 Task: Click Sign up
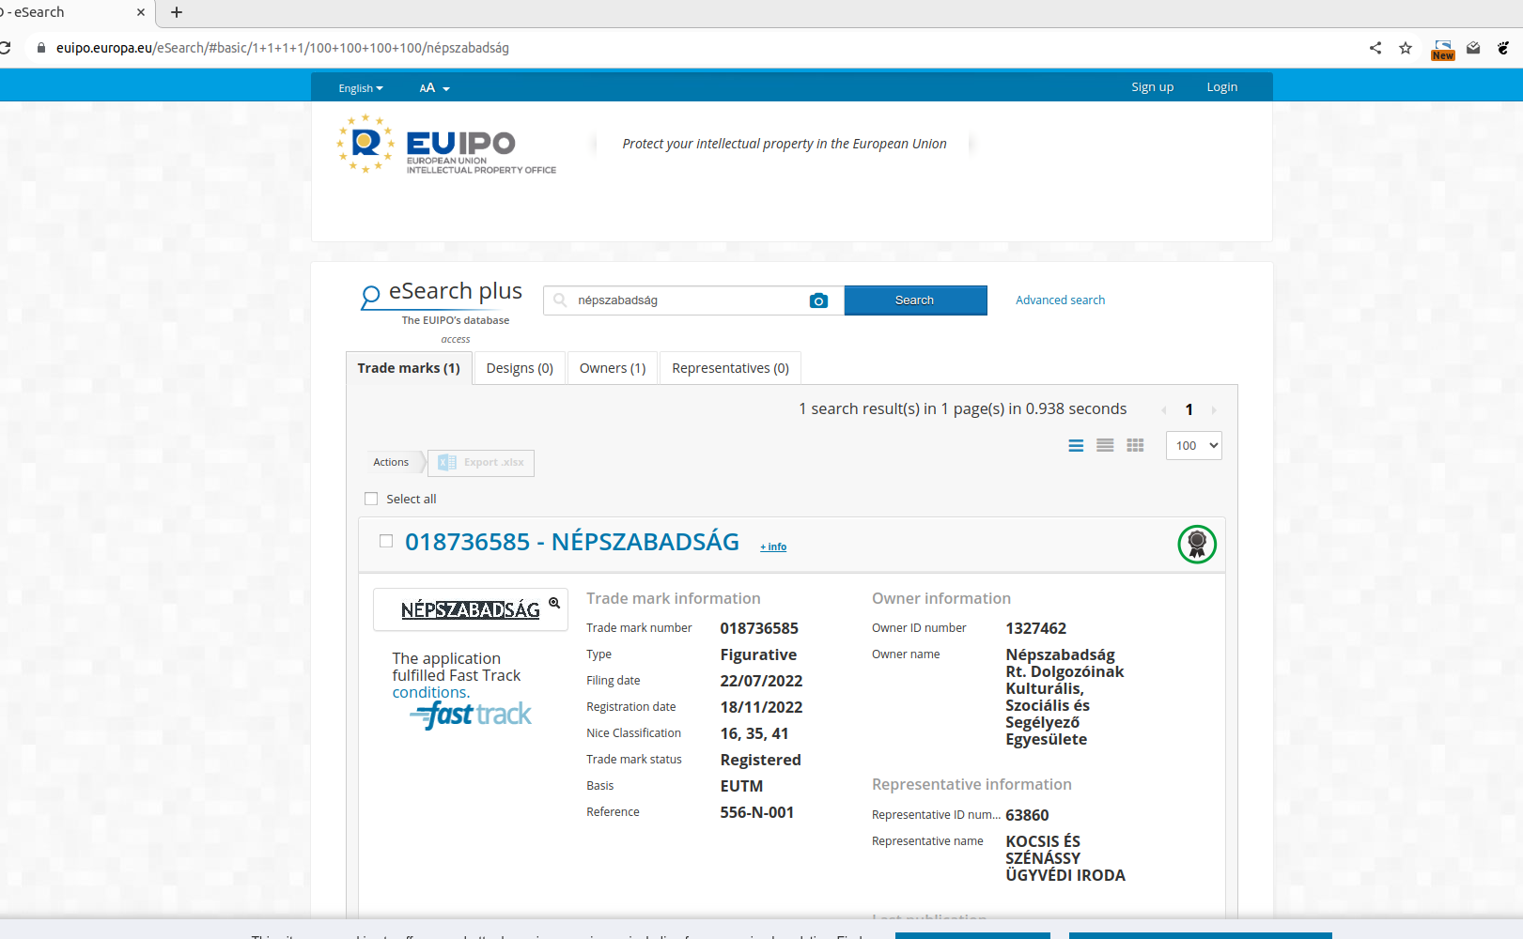coord(1152,87)
